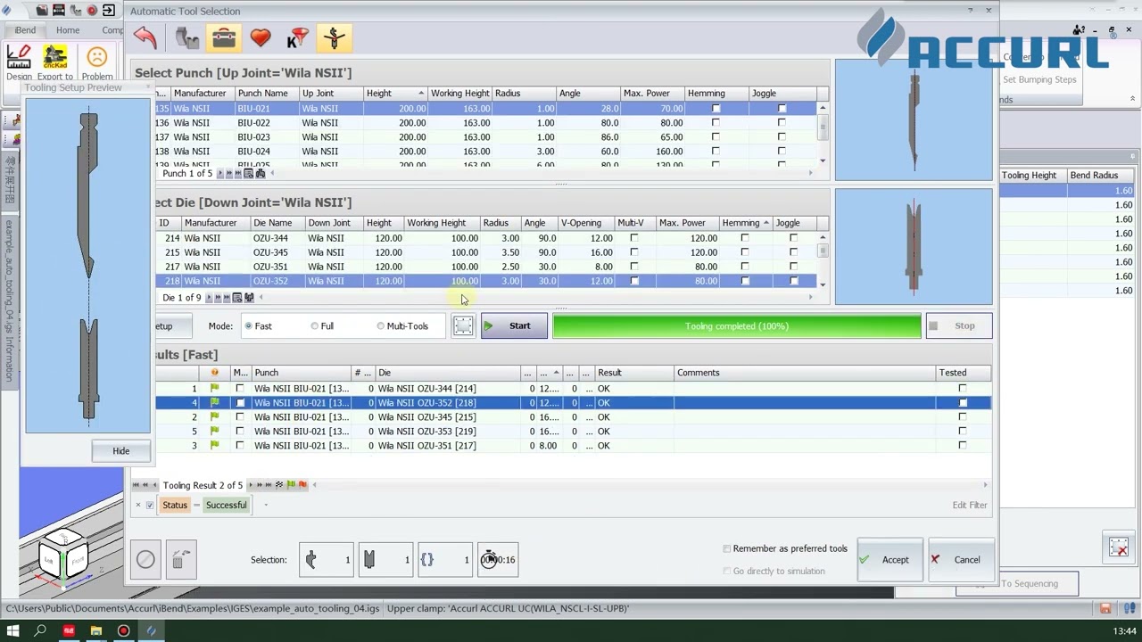1142x642 pixels.
Task: Click the Status filter orange tag
Action: point(175,506)
